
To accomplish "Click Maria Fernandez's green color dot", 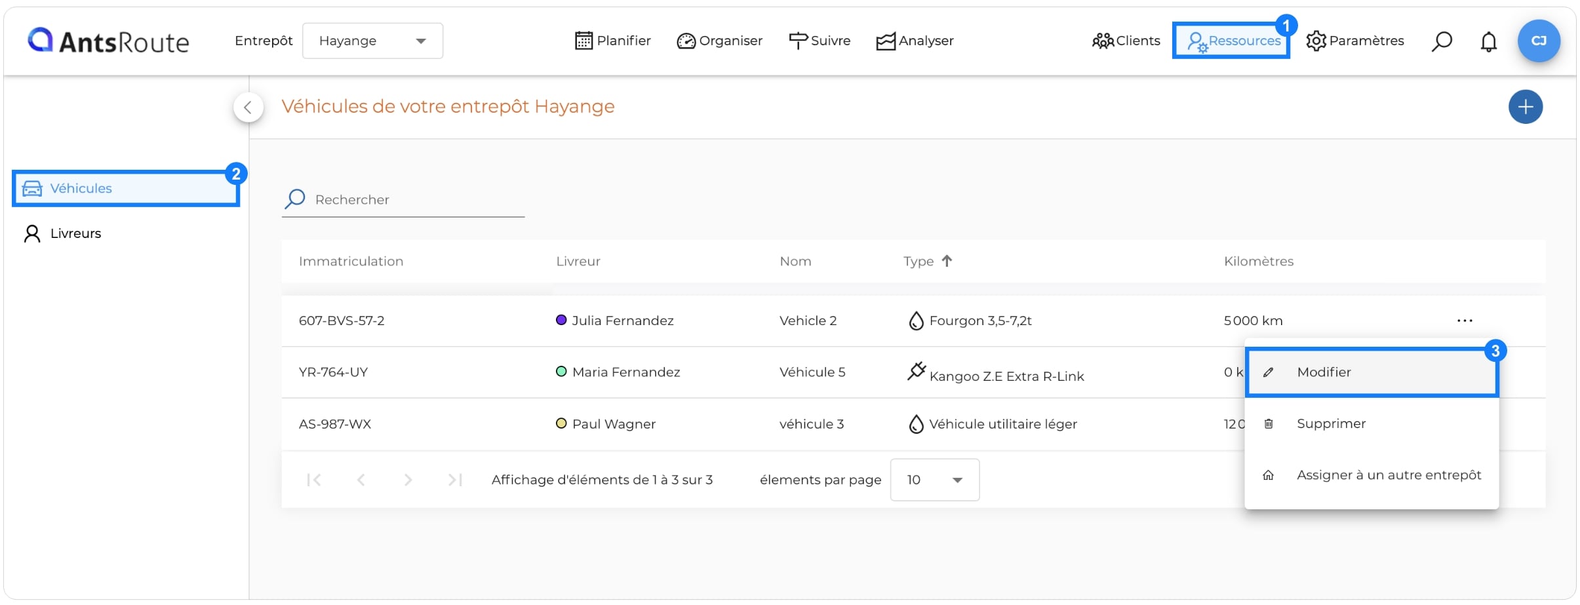I will pyautogui.click(x=561, y=372).
